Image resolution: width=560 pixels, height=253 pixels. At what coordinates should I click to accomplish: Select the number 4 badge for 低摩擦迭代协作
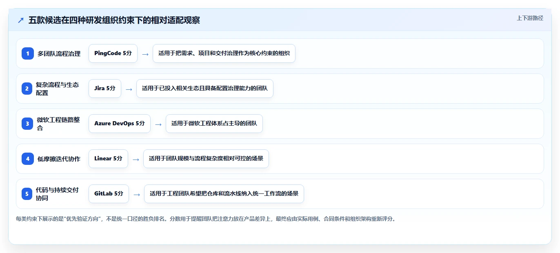28,159
